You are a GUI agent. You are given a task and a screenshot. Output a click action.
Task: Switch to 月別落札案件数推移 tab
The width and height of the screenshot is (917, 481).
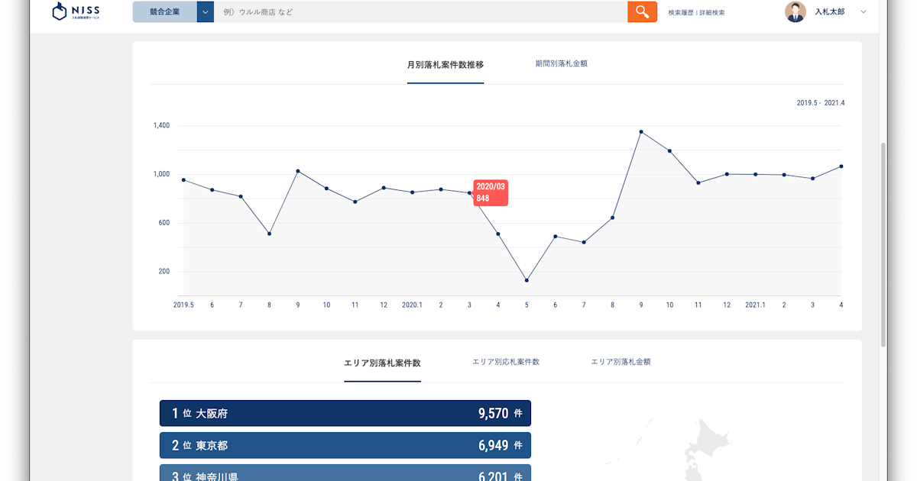tap(445, 64)
